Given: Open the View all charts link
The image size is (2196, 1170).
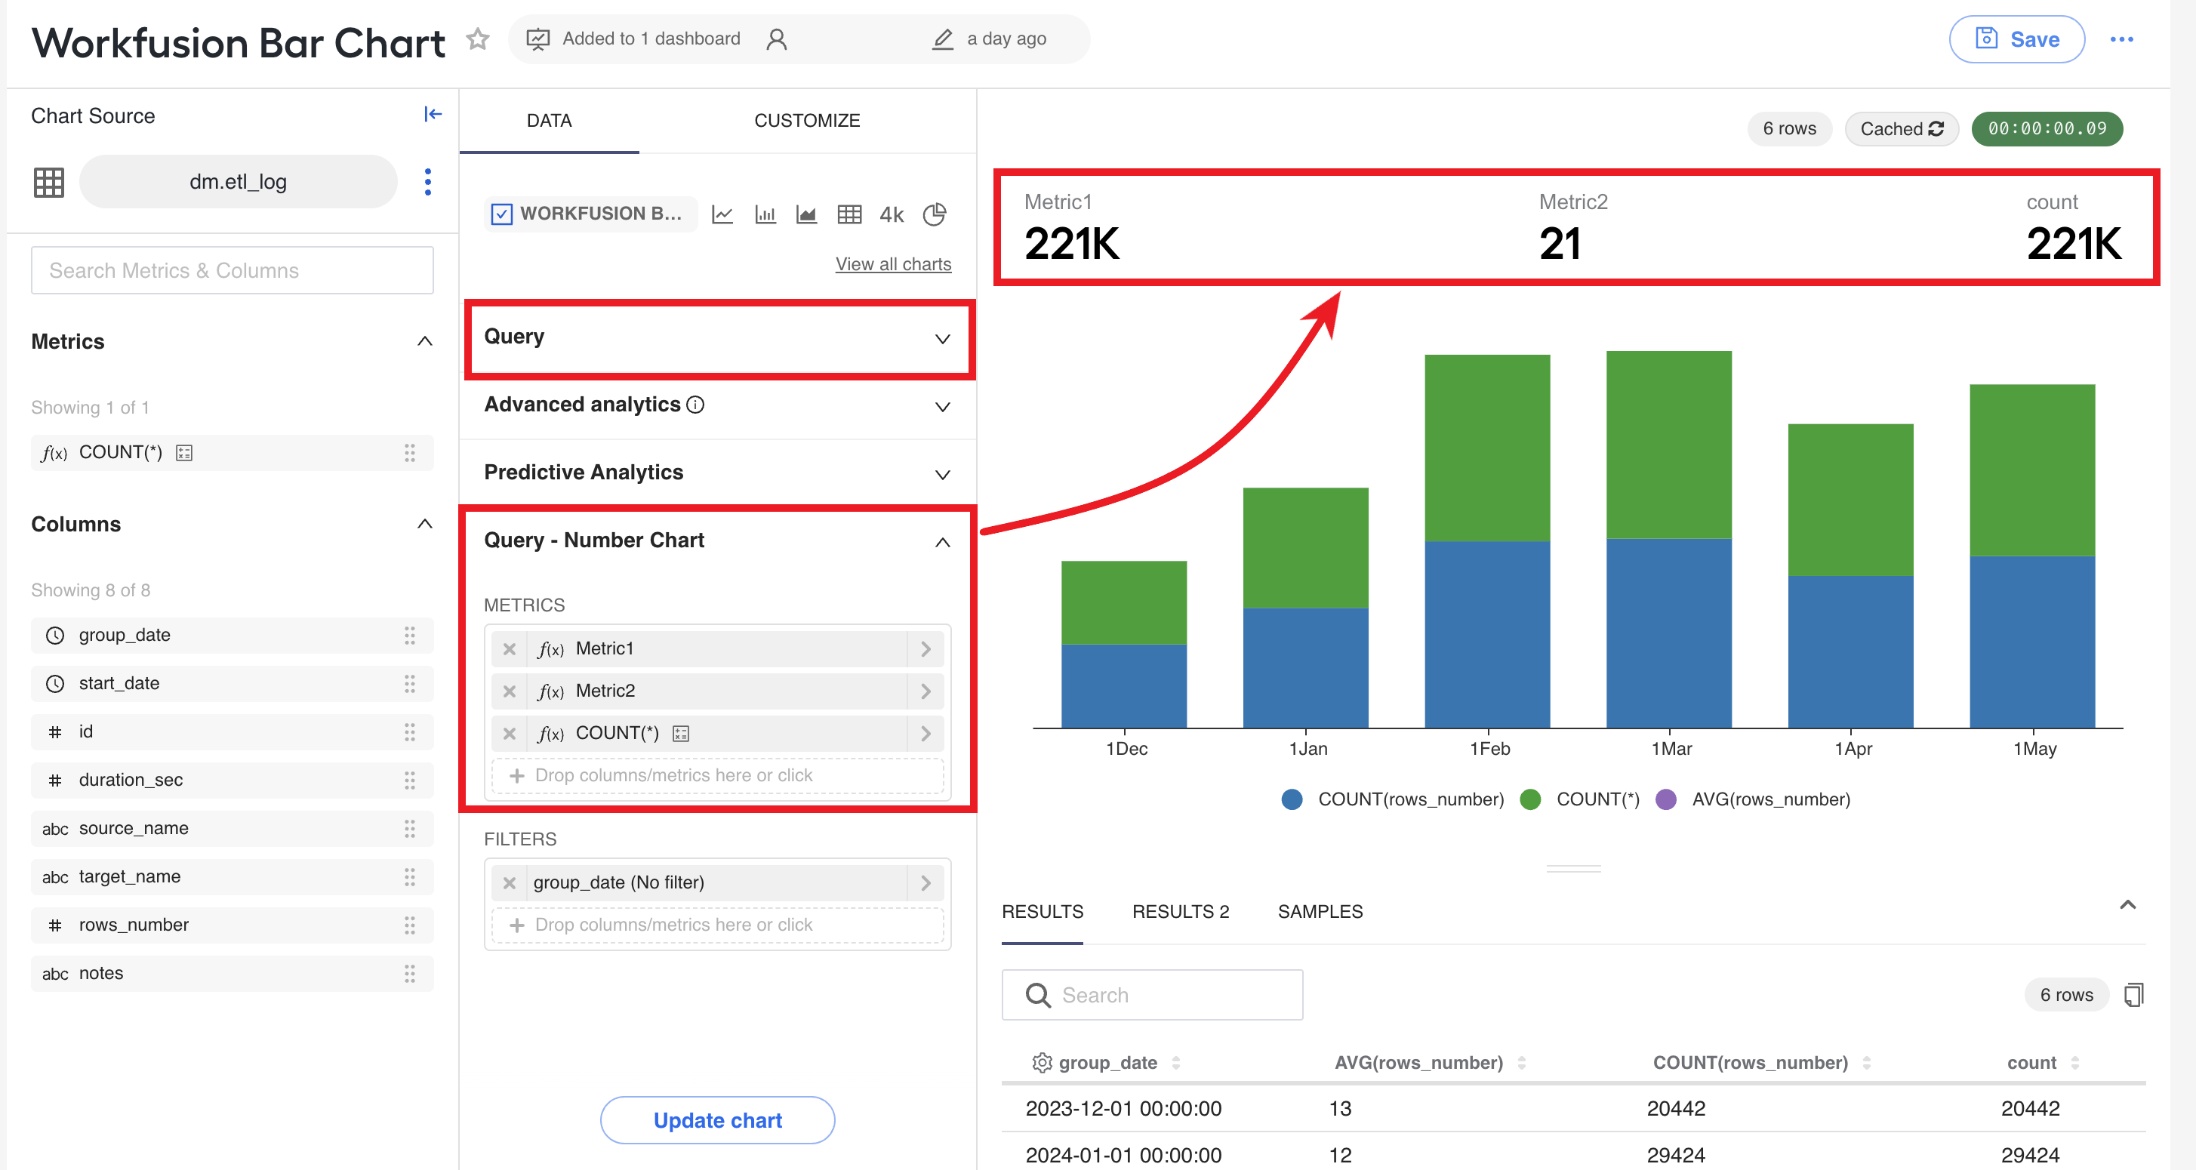Looking at the screenshot, I should pyautogui.click(x=892, y=264).
